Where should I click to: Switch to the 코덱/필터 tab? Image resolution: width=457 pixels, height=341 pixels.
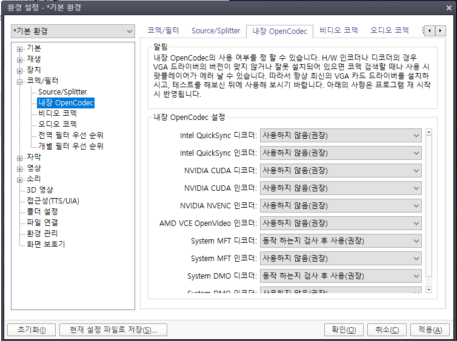[163, 30]
